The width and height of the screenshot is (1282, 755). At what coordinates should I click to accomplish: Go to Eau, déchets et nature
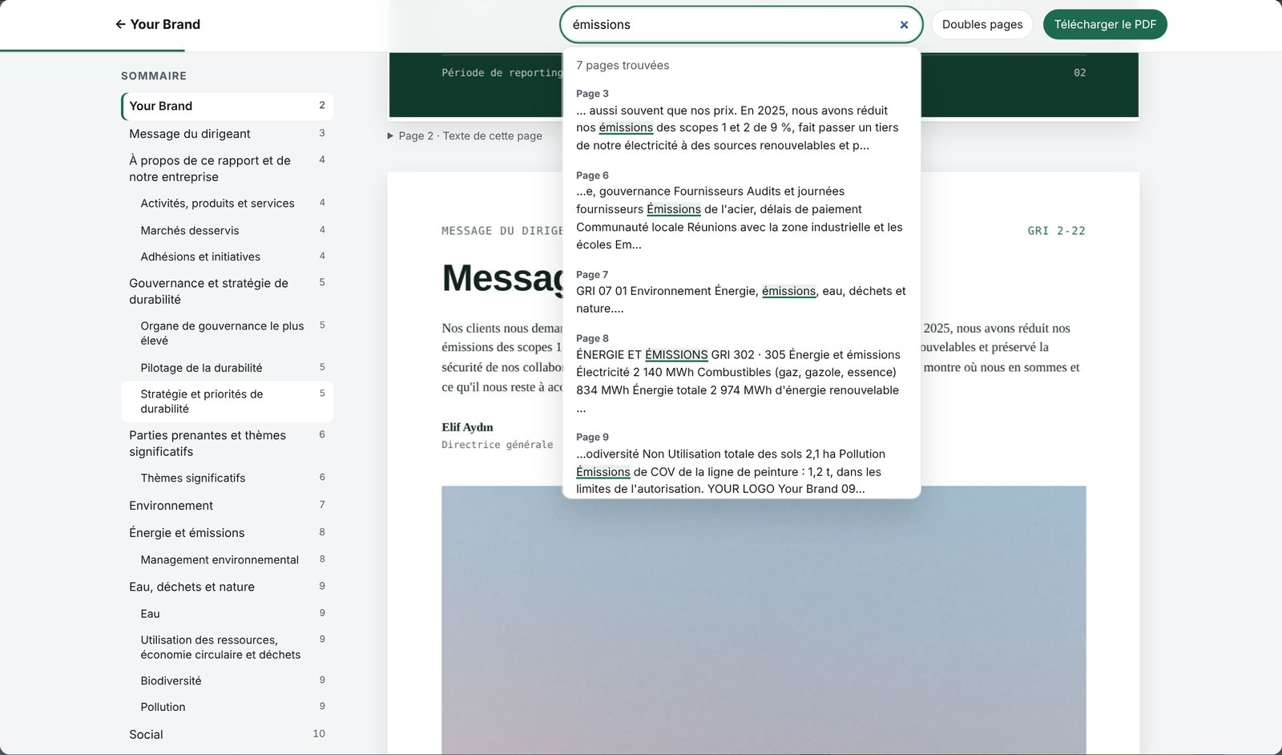coord(228,587)
